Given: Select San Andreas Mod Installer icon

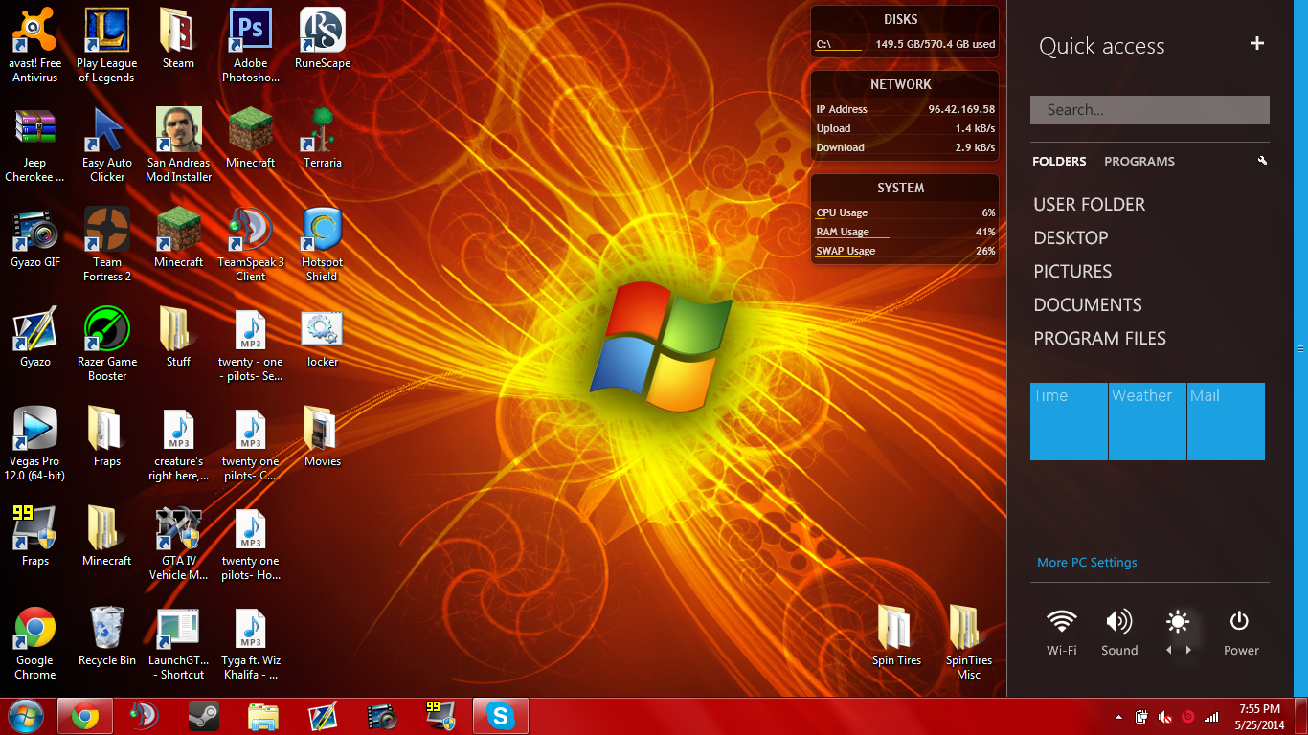Looking at the screenshot, I should [x=179, y=145].
